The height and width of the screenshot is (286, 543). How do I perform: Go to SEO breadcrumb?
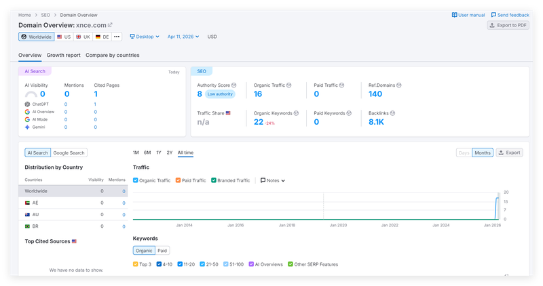pos(45,15)
